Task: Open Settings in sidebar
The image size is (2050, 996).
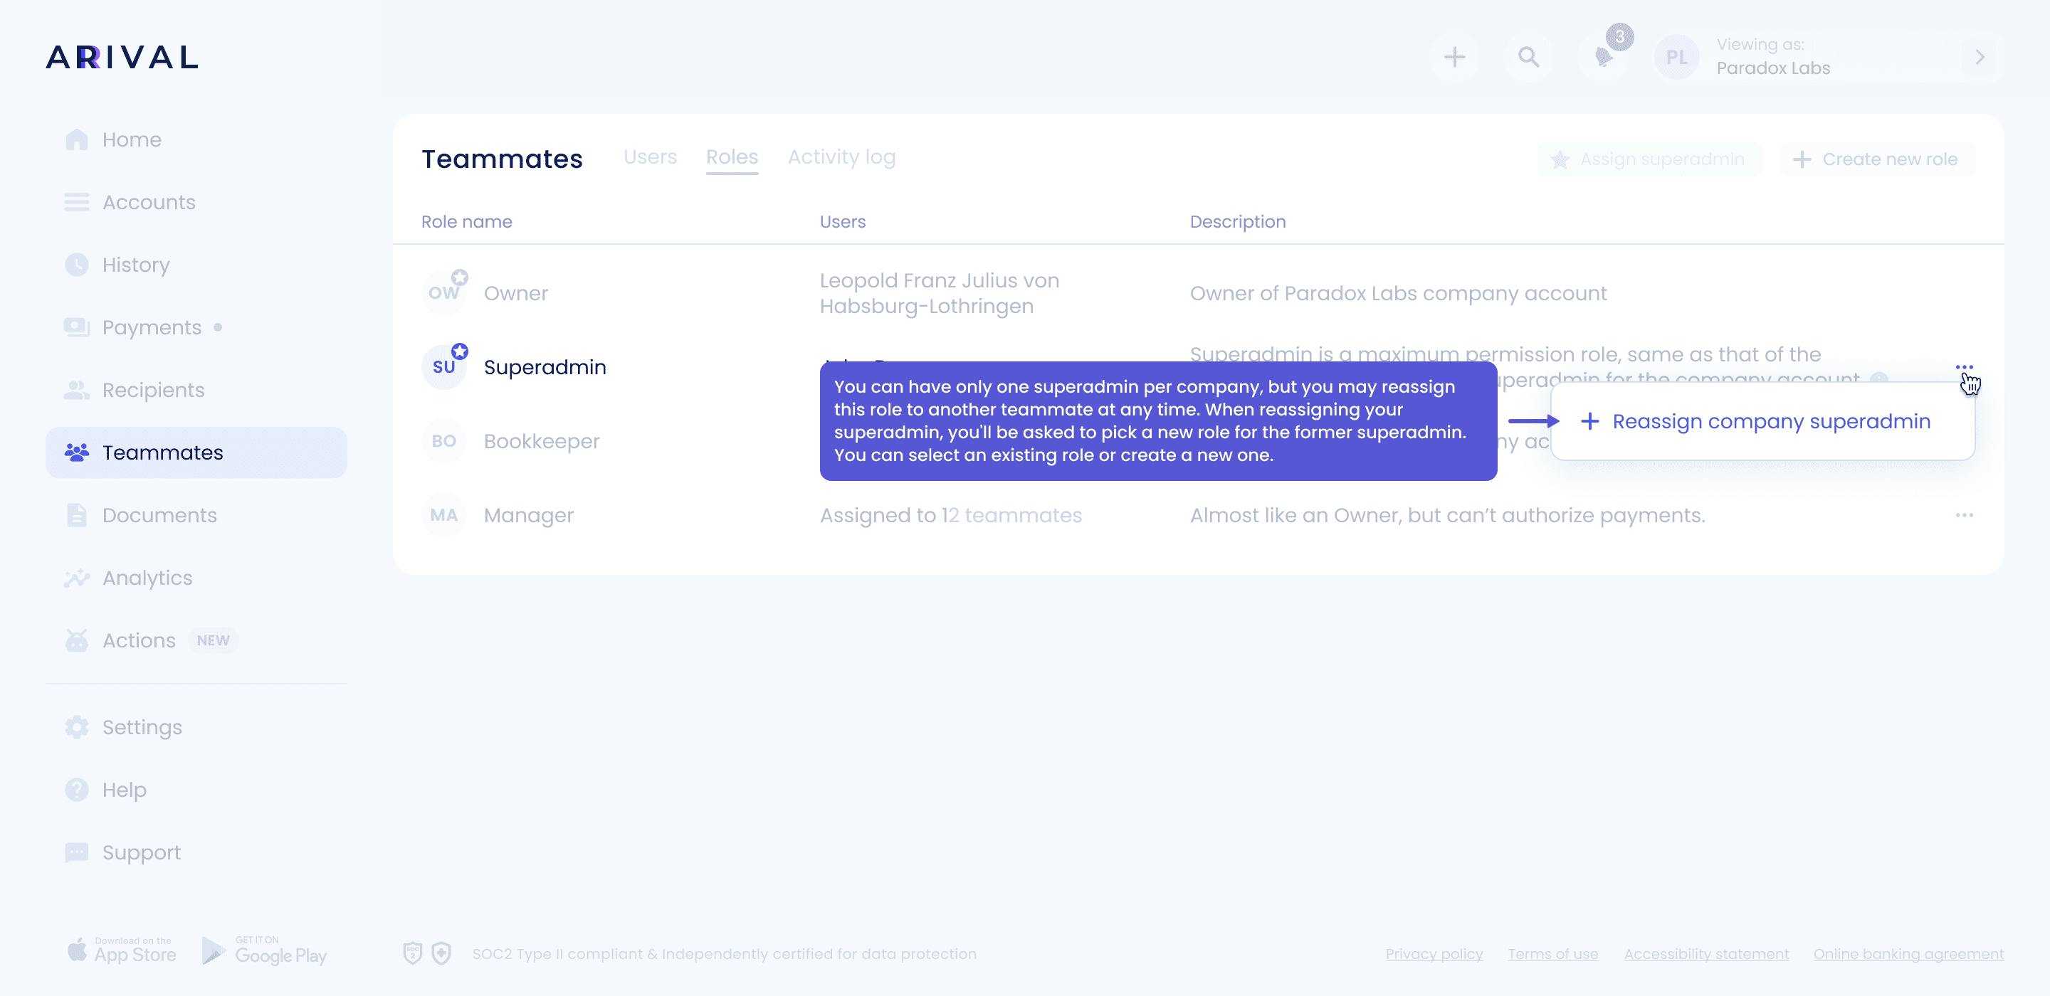Action: coord(123,727)
